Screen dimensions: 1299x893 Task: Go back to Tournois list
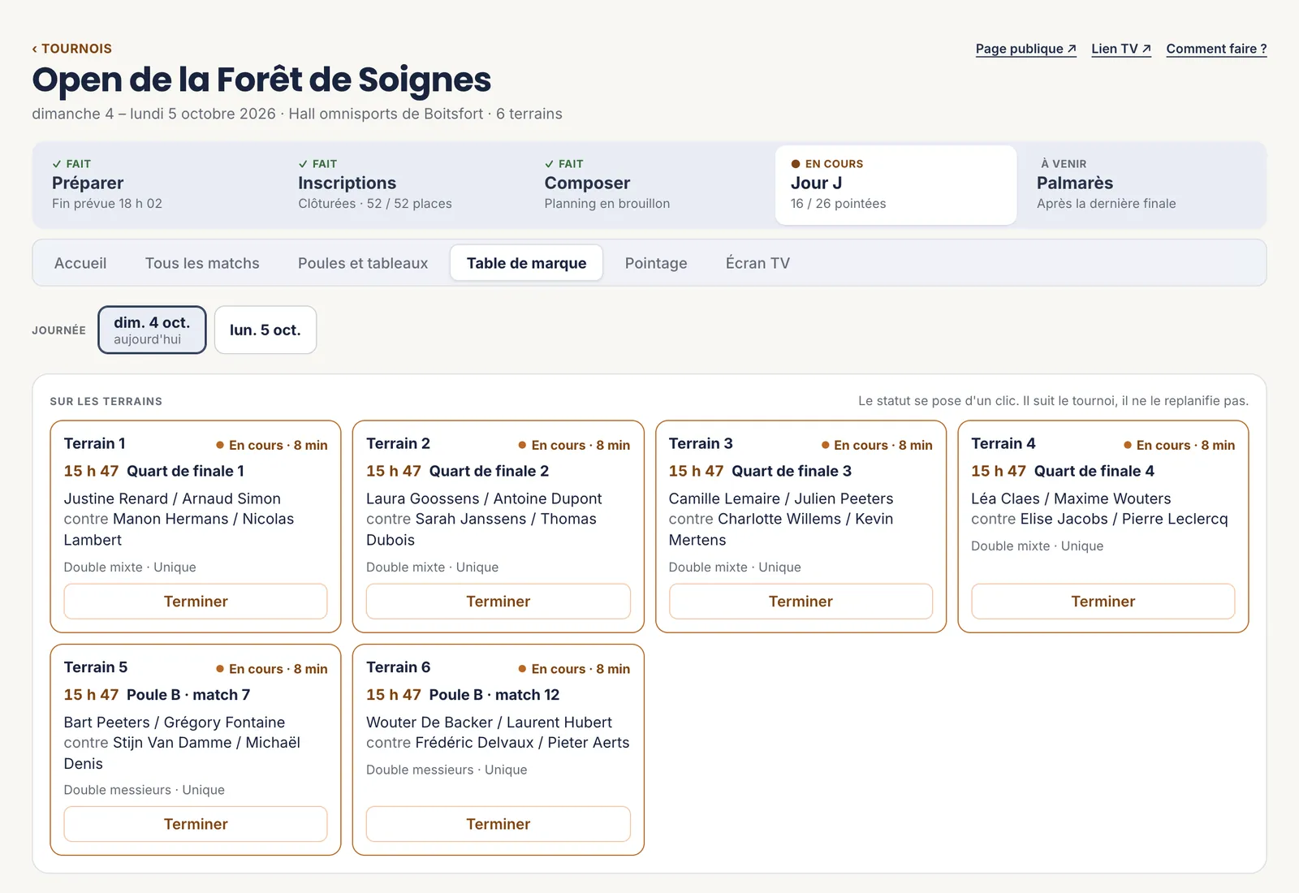pos(71,49)
